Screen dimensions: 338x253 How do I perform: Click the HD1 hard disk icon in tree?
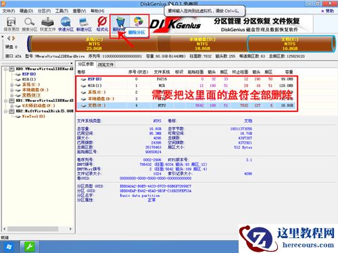coord(11,101)
